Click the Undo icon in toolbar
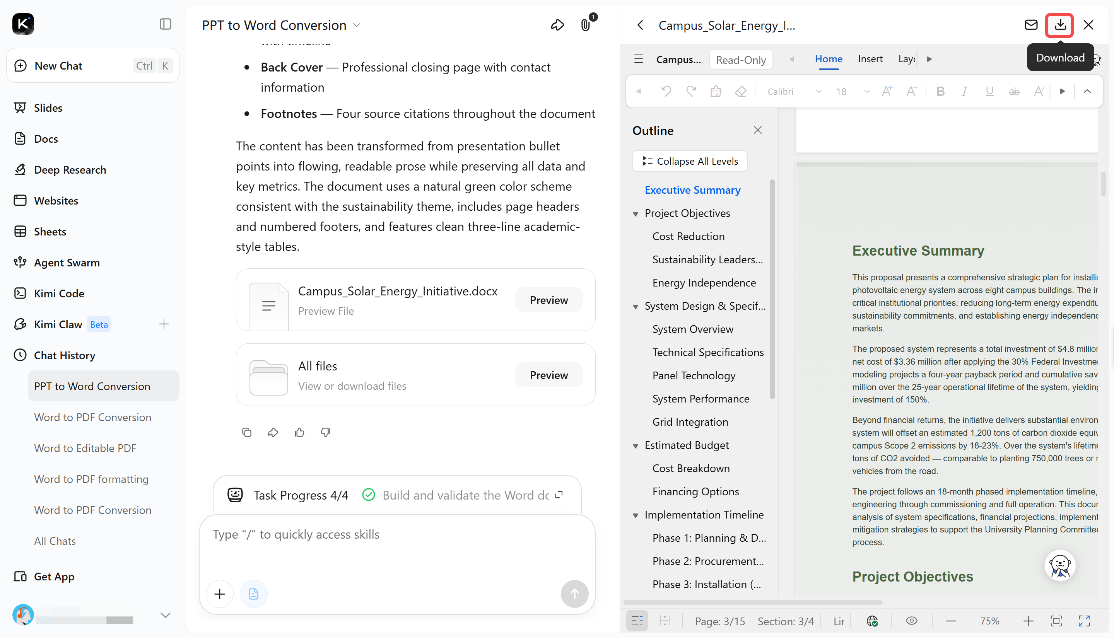This screenshot has height=638, width=1114. (x=666, y=91)
